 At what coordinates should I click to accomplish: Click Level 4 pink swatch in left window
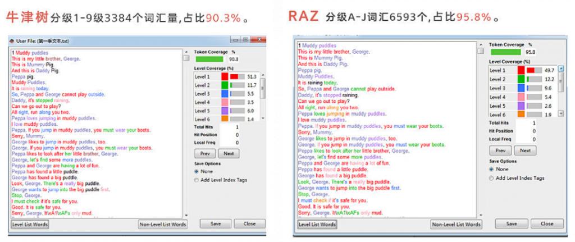click(x=225, y=102)
